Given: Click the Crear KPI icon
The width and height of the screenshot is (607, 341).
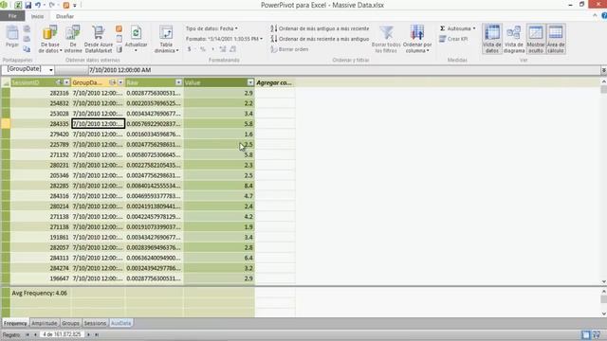Looking at the screenshot, I should 443,39.
